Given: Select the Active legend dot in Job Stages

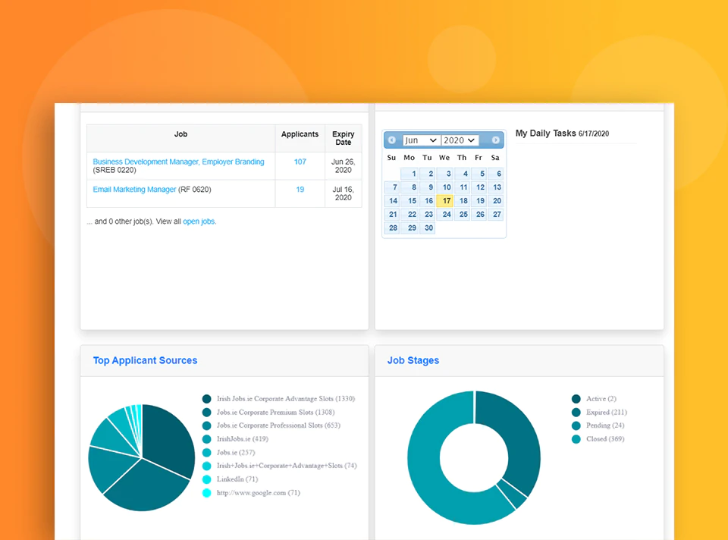Looking at the screenshot, I should click(576, 399).
